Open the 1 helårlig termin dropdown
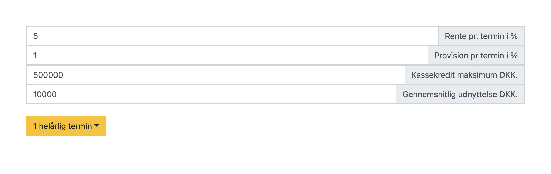551x174 pixels. (x=66, y=126)
